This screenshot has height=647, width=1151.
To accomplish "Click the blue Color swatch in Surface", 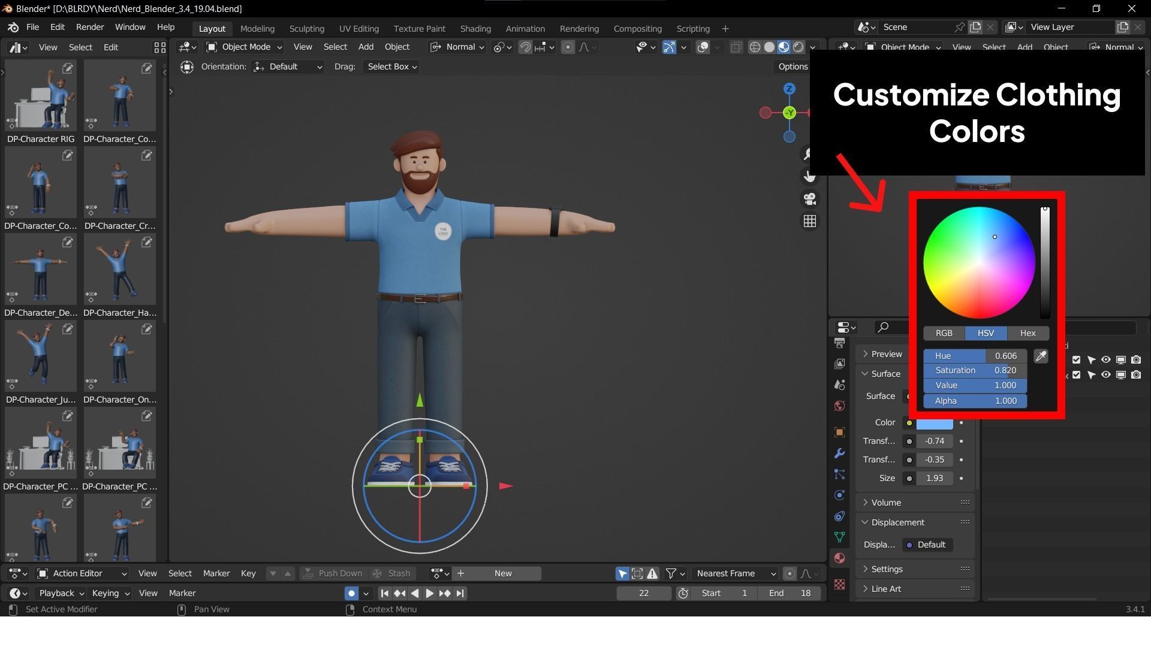I will click(935, 425).
